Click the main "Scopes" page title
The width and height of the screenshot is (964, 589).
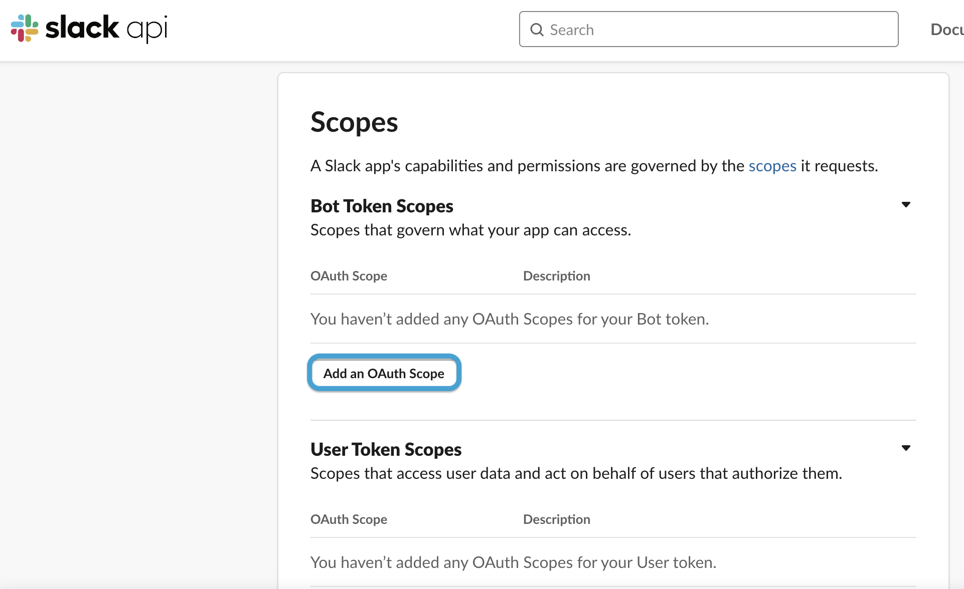pyautogui.click(x=354, y=123)
